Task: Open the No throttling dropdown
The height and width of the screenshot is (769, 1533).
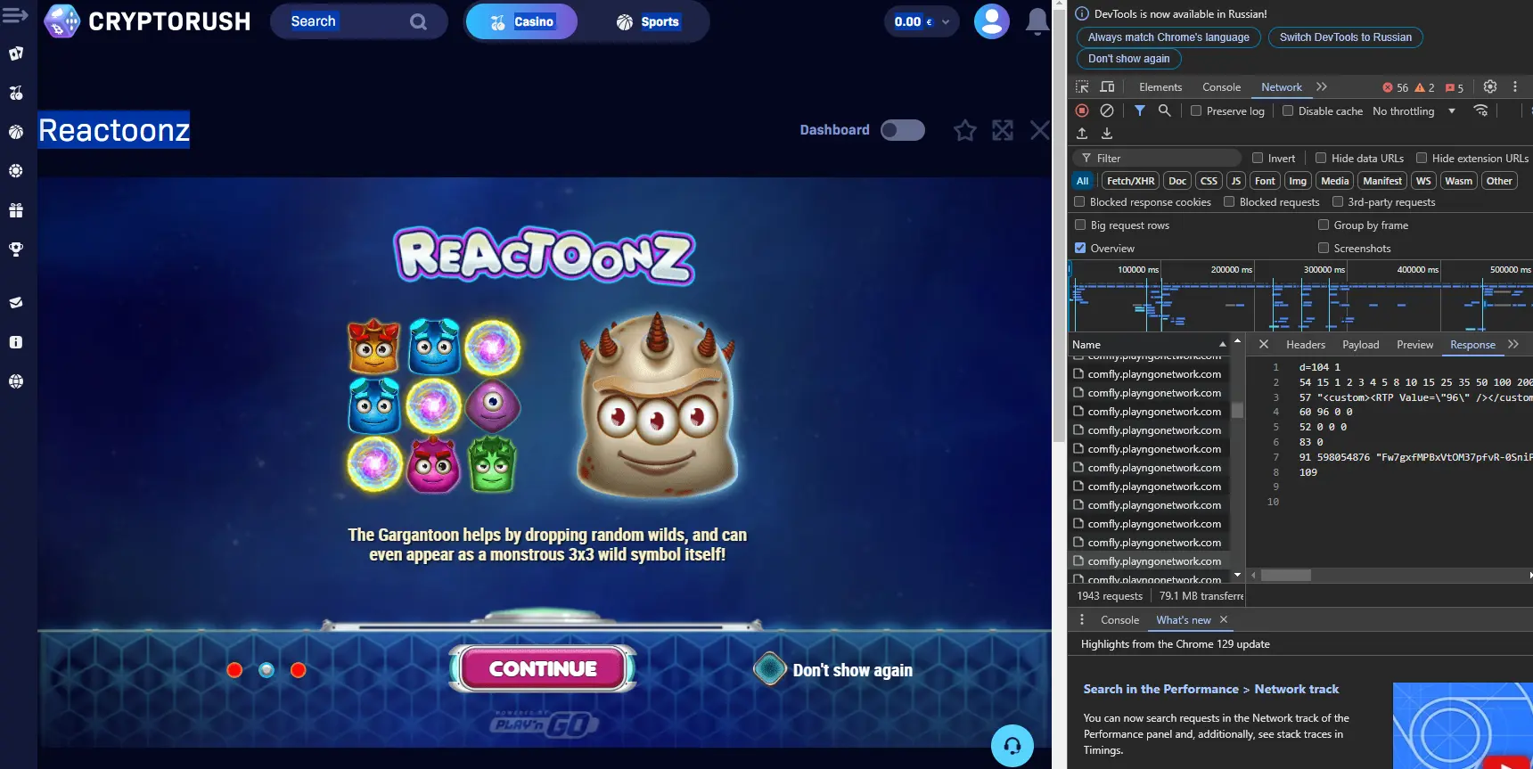Action: (1414, 110)
